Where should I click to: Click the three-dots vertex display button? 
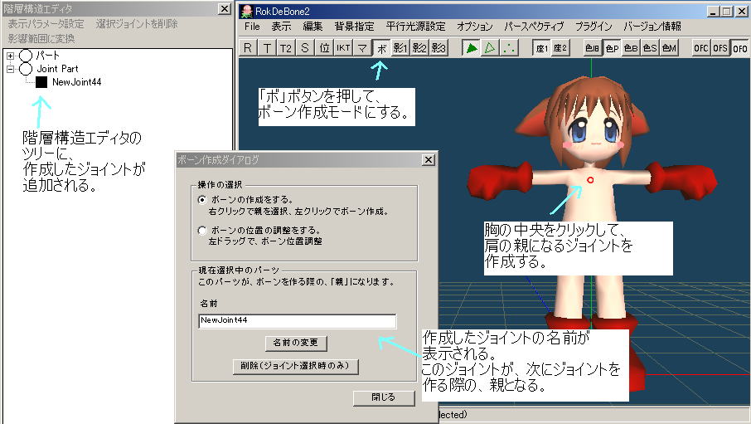(509, 48)
